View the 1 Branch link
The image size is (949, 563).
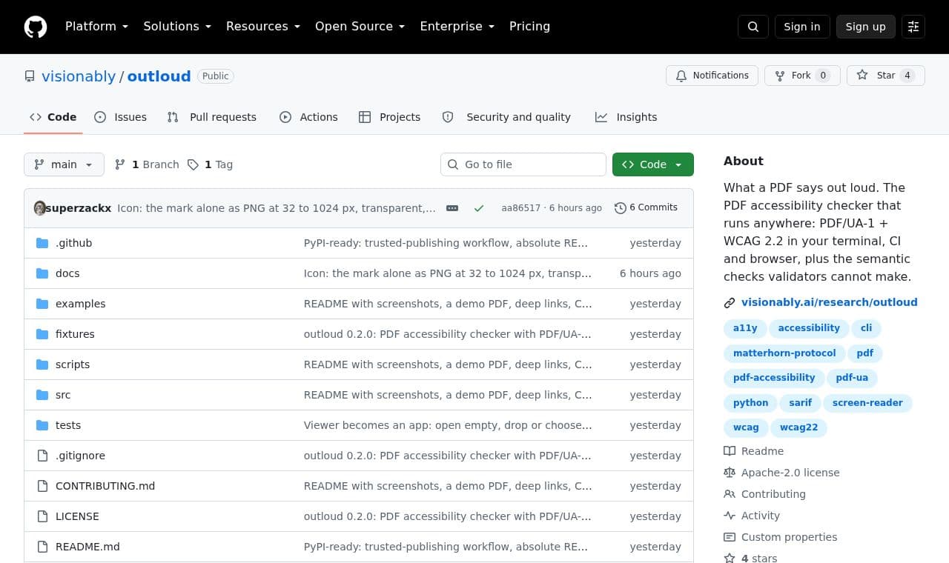tap(147, 164)
